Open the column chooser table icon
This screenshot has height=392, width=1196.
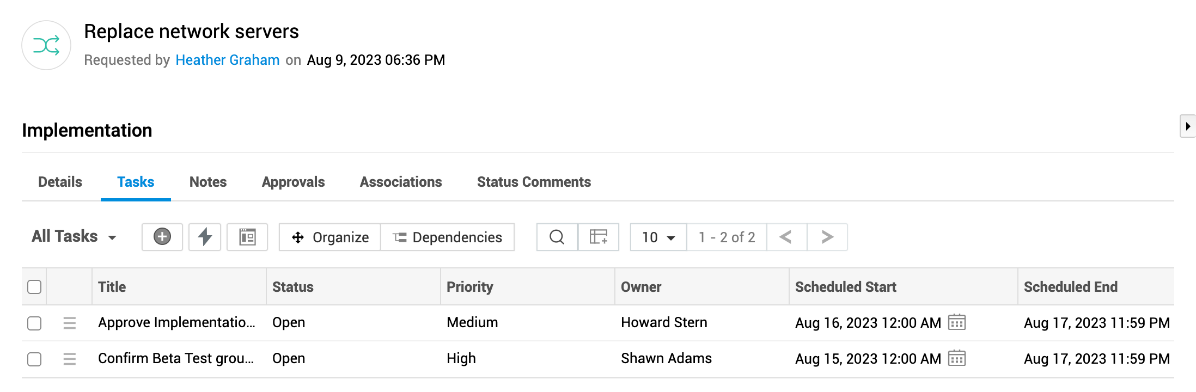click(599, 237)
